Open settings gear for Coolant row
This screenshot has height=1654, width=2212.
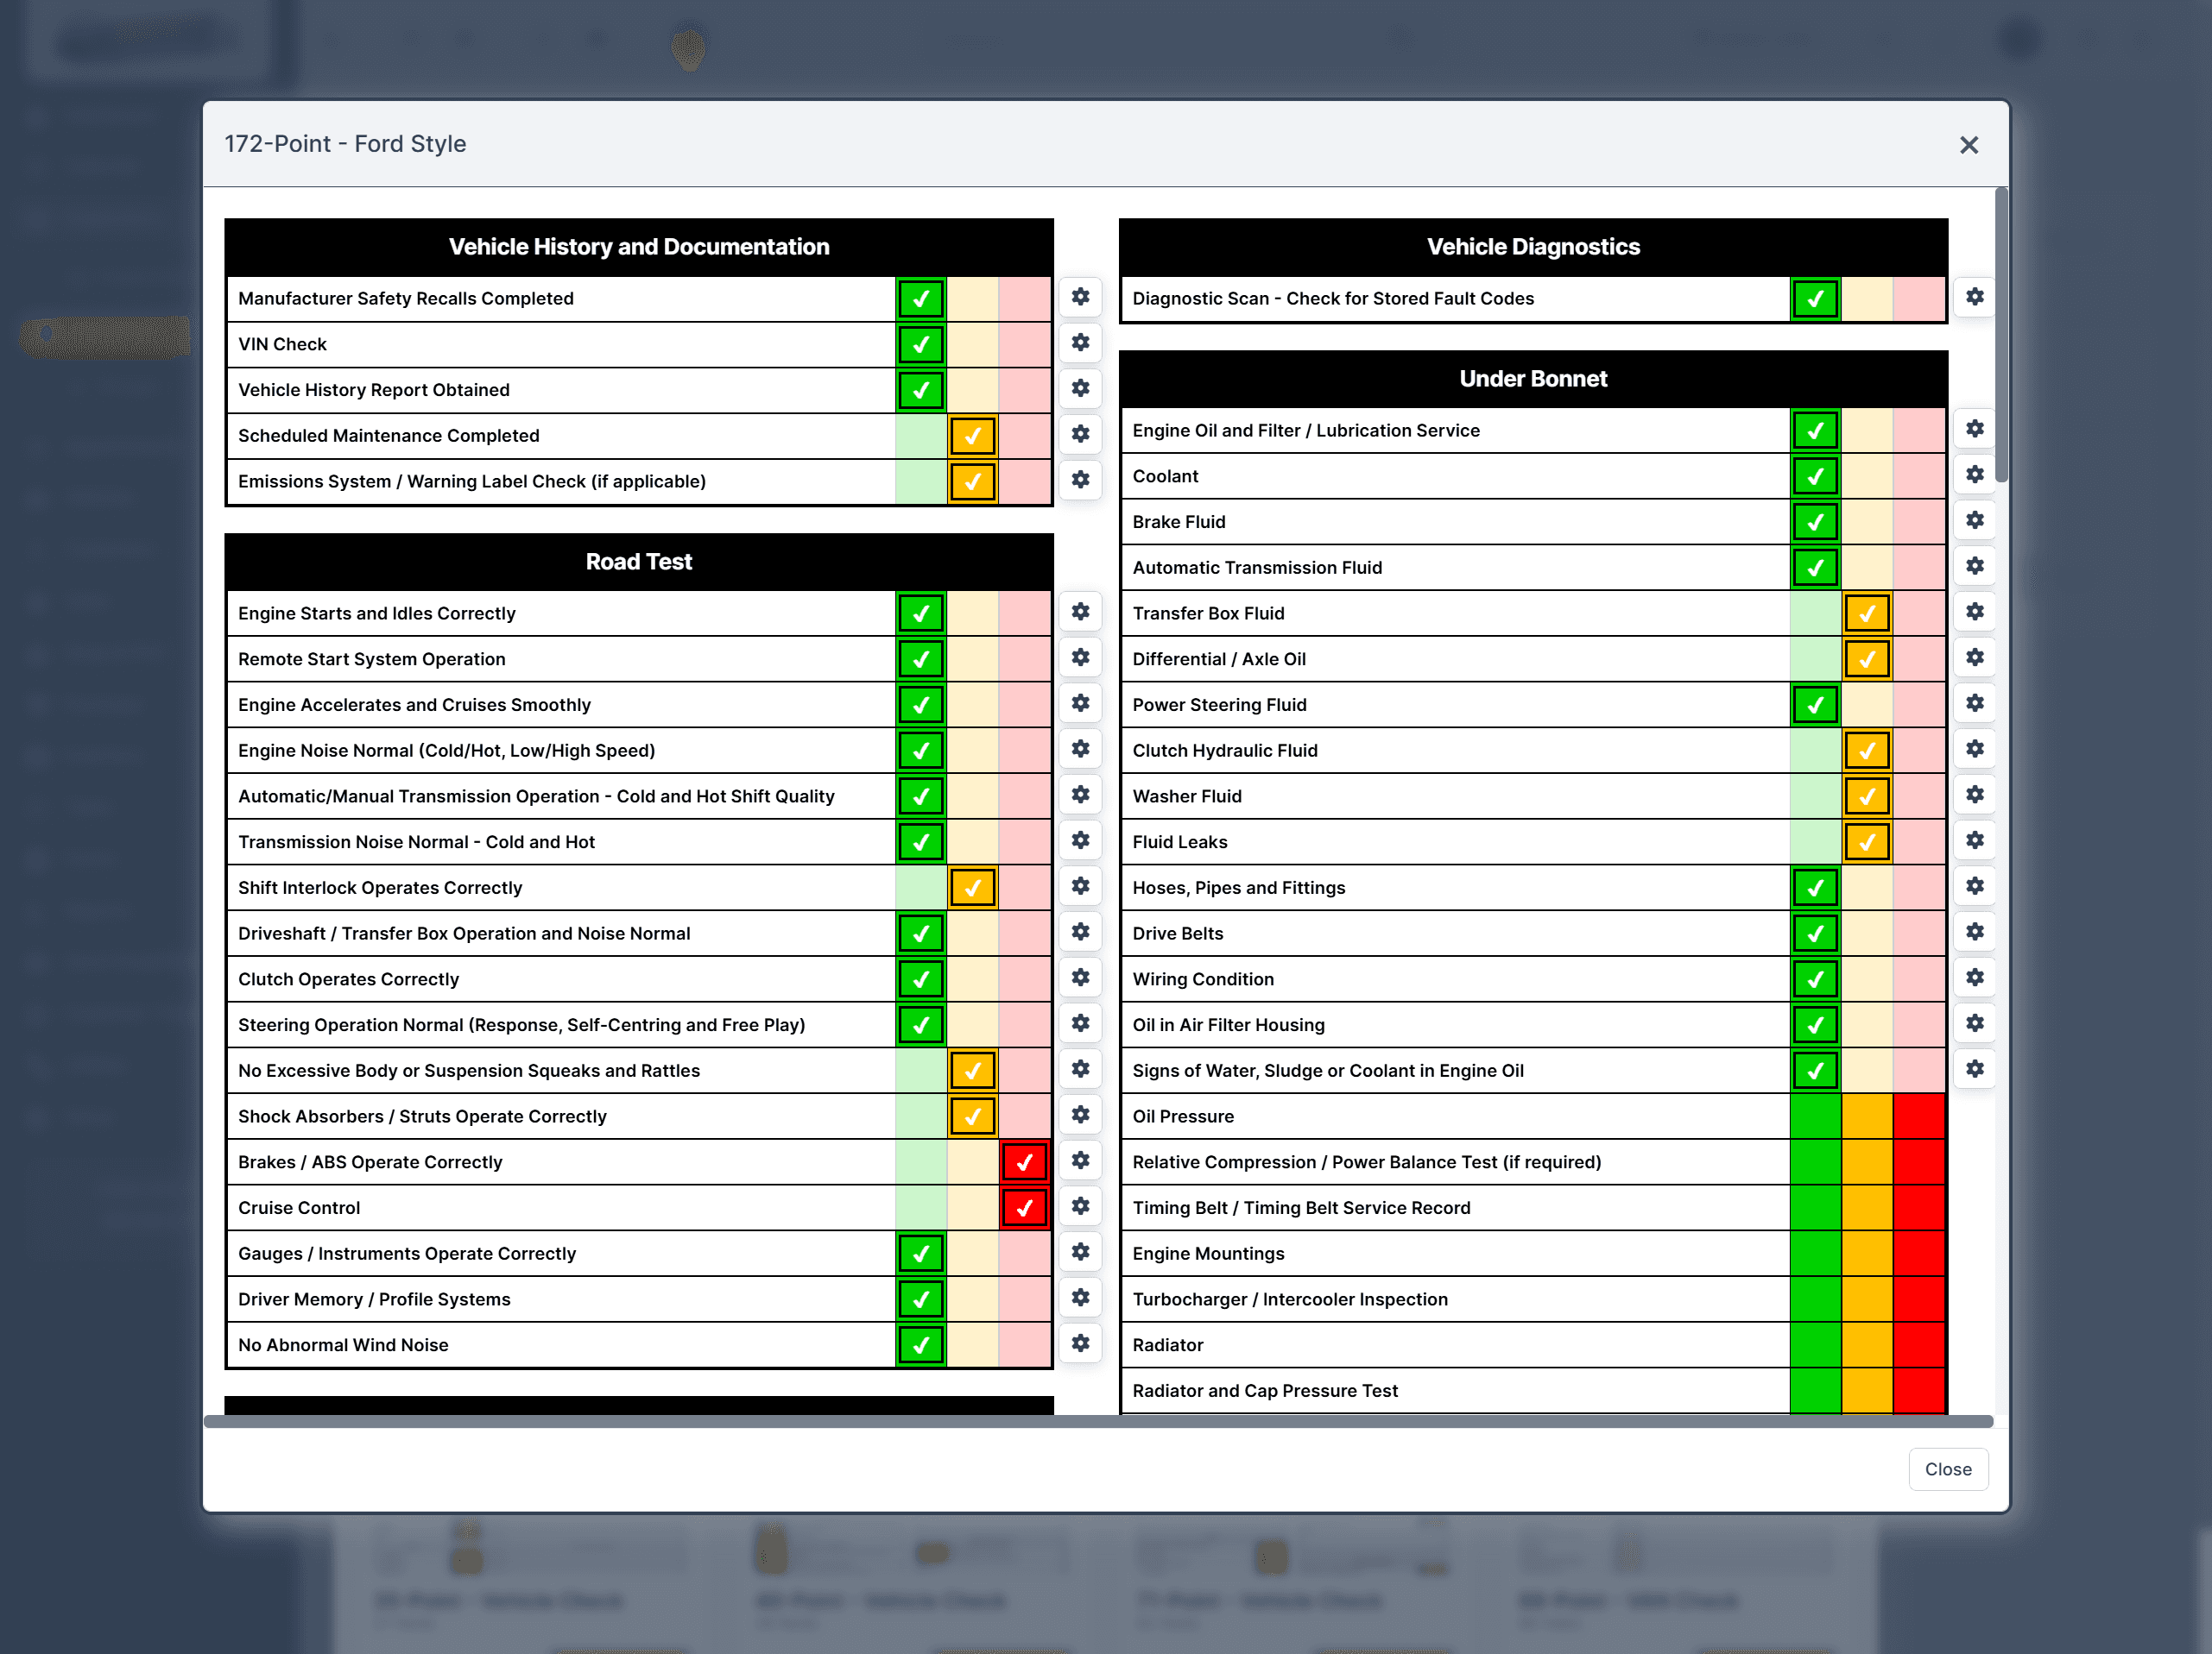[1974, 475]
